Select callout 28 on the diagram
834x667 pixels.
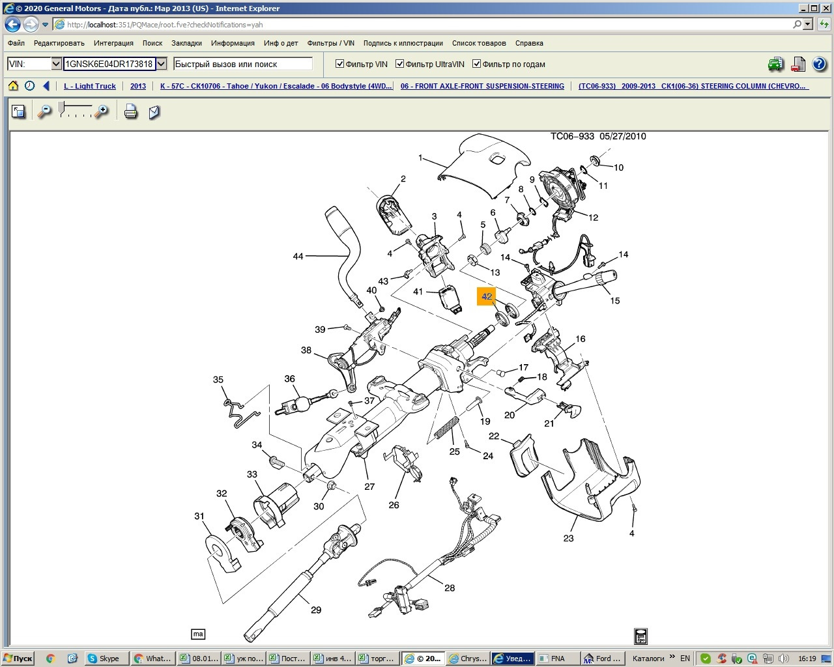(x=450, y=588)
